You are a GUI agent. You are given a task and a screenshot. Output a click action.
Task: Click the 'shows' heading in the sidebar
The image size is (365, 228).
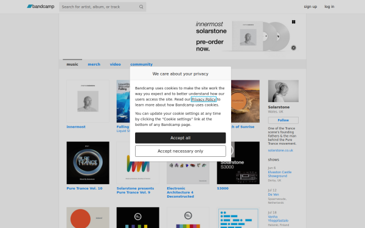[x=274, y=159]
